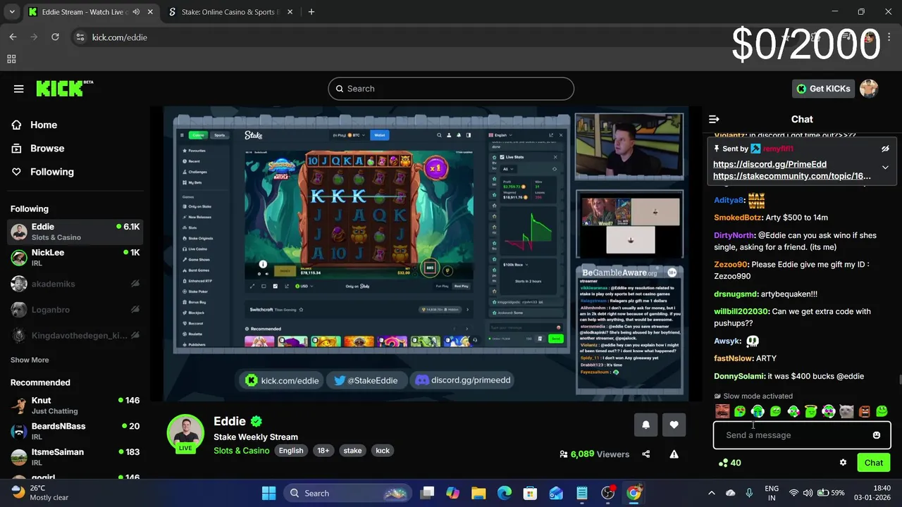The height and width of the screenshot is (507, 902).
Task: Open a new browser tab
Action: tap(311, 11)
